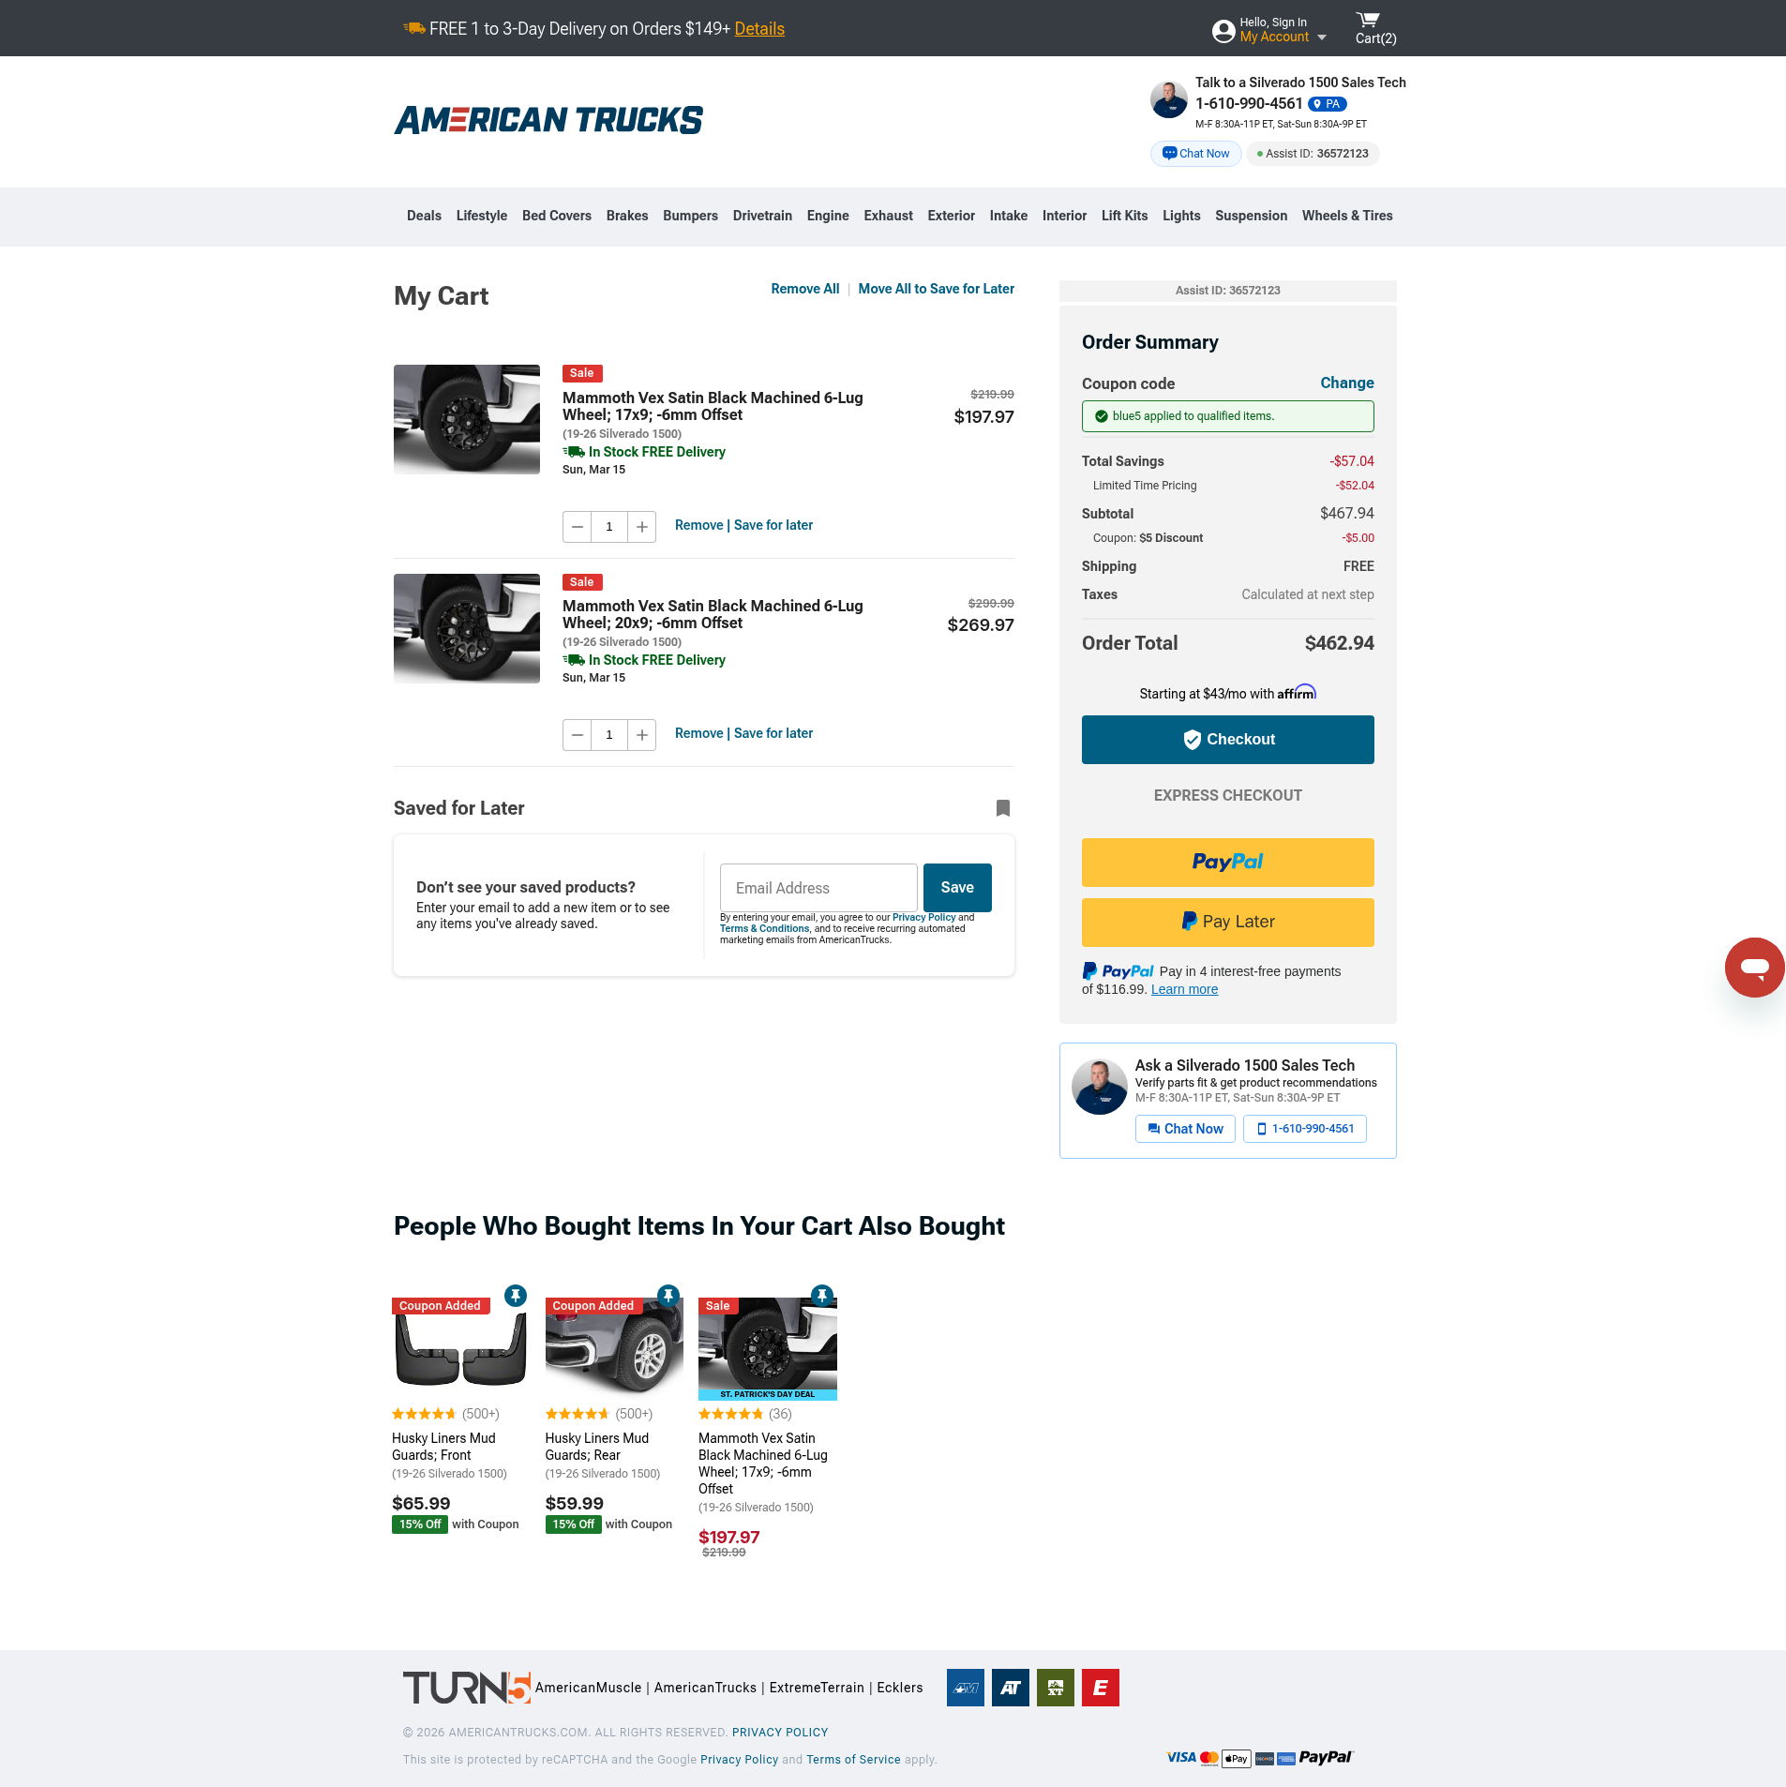Click Move All to Save for Later
Image resolution: width=1786 pixels, height=1787 pixels.
coord(936,289)
